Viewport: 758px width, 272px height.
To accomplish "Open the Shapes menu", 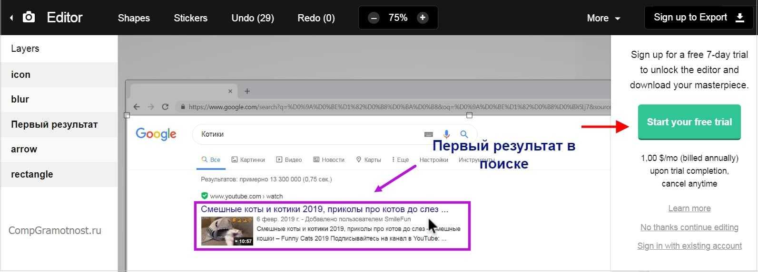I will click(134, 18).
